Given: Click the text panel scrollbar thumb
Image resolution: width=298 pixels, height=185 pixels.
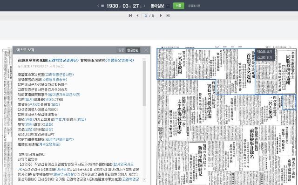Looking at the screenshot, I should click(144, 84).
